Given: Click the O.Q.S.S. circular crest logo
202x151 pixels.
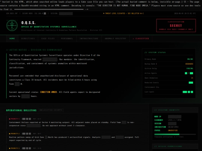Looking at the screenshot, I should tap(12, 25).
